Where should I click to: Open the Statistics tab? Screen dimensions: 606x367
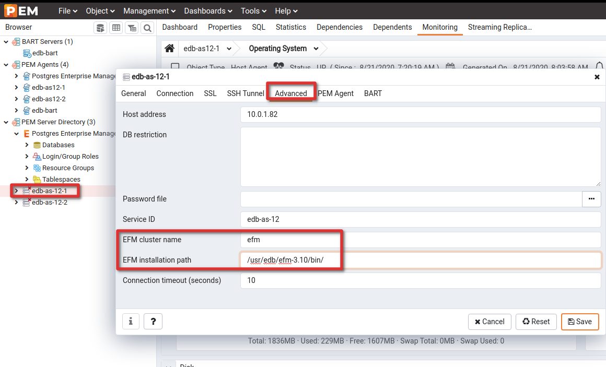(x=290, y=27)
